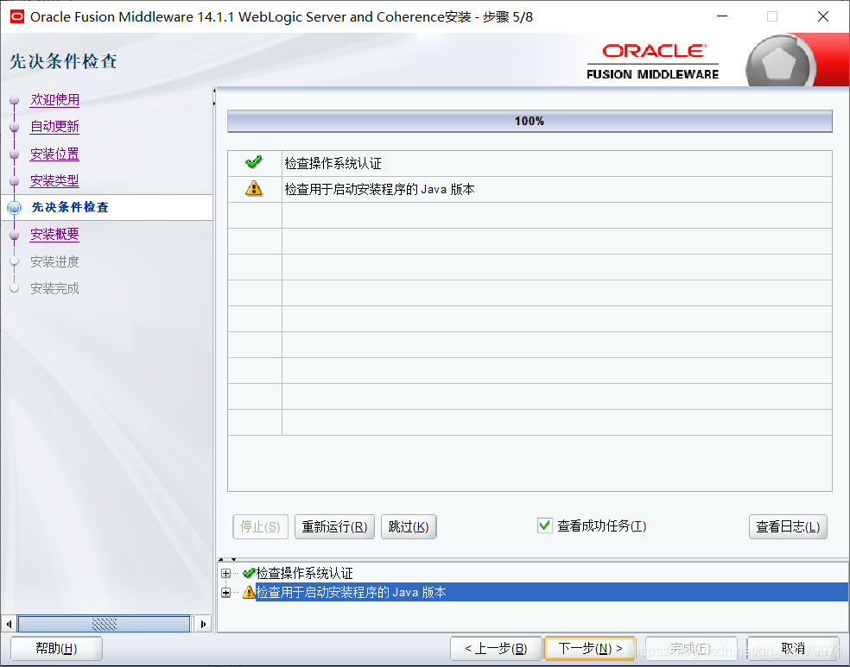Image resolution: width=850 pixels, height=667 pixels.
Task: Click the step bullet next to 安装概要
Action: pos(15,235)
